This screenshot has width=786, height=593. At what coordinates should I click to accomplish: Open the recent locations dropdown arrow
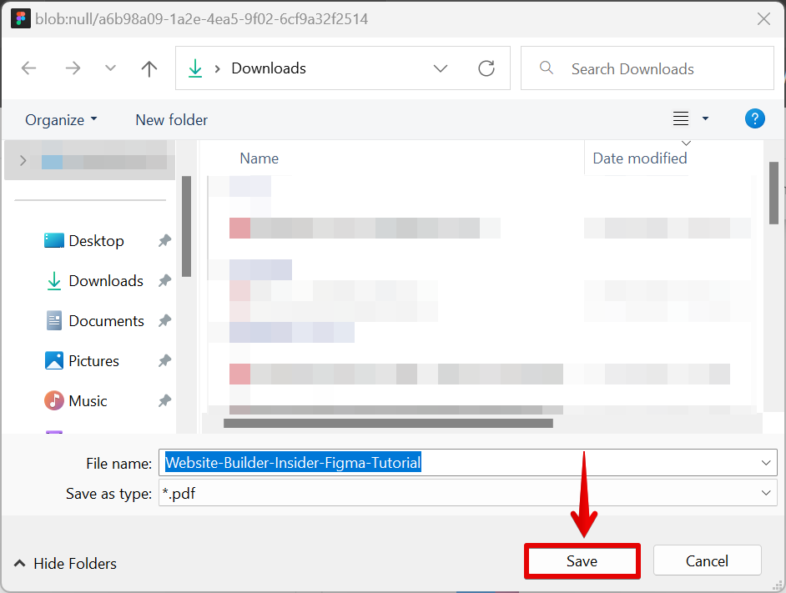click(110, 68)
